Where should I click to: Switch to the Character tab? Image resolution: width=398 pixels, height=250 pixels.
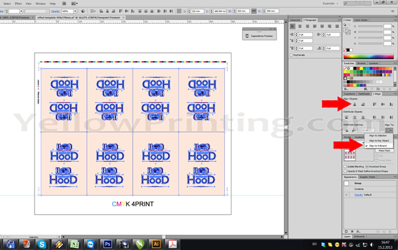295,20
